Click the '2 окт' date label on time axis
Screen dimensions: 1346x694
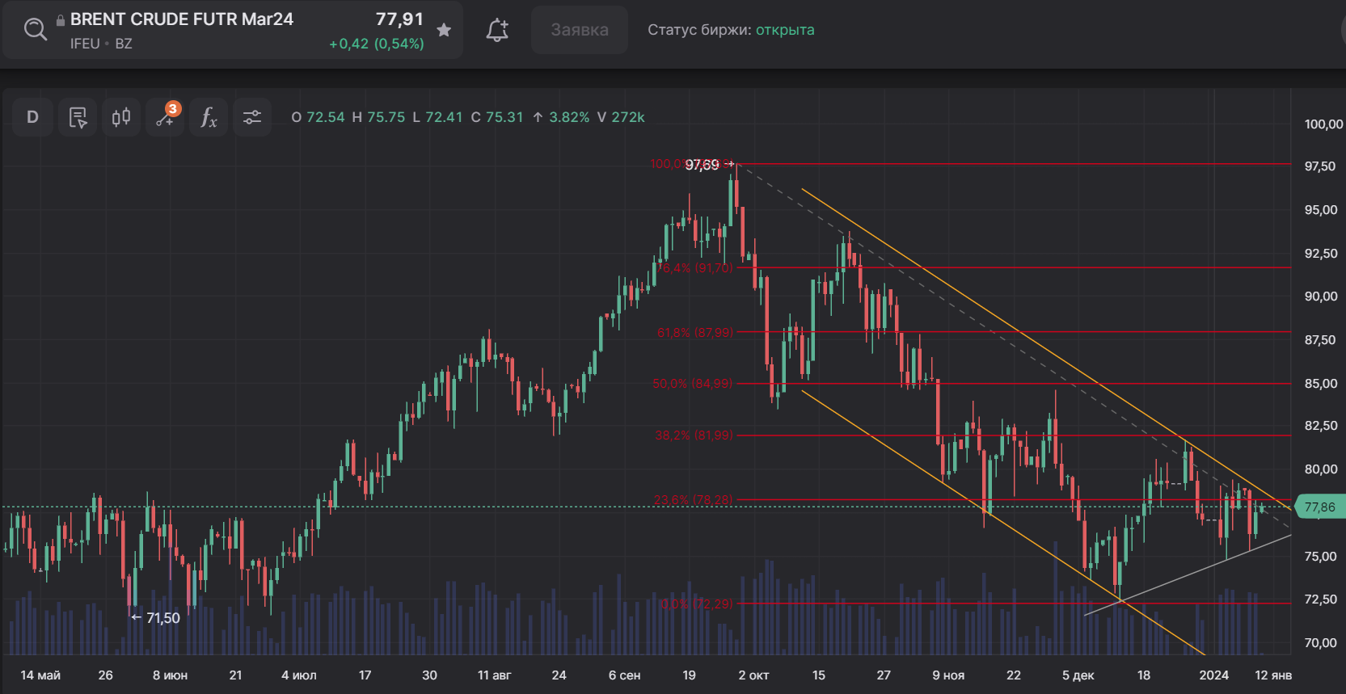(753, 675)
